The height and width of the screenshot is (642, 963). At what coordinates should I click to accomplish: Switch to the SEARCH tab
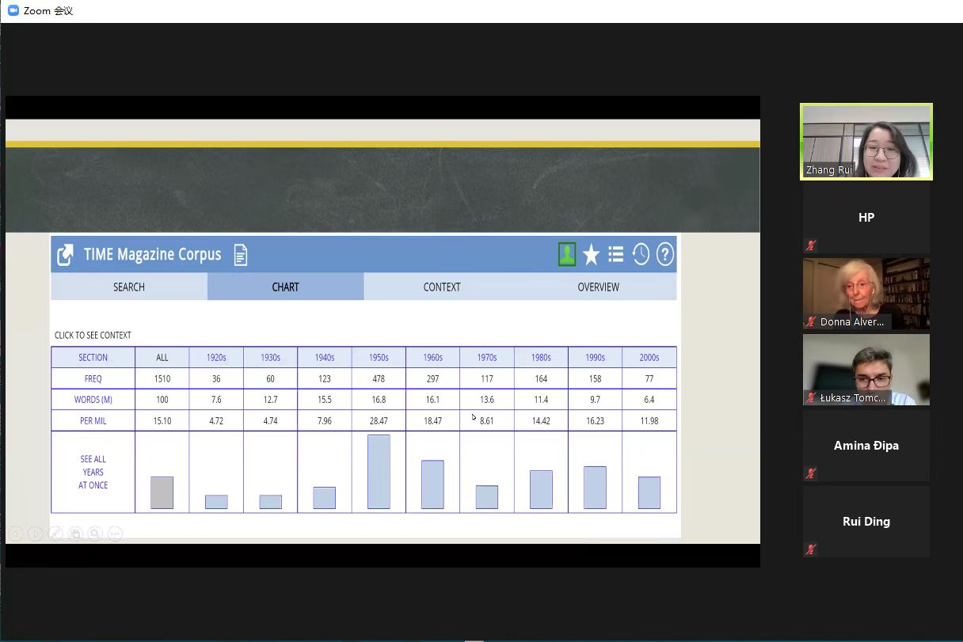pos(129,287)
